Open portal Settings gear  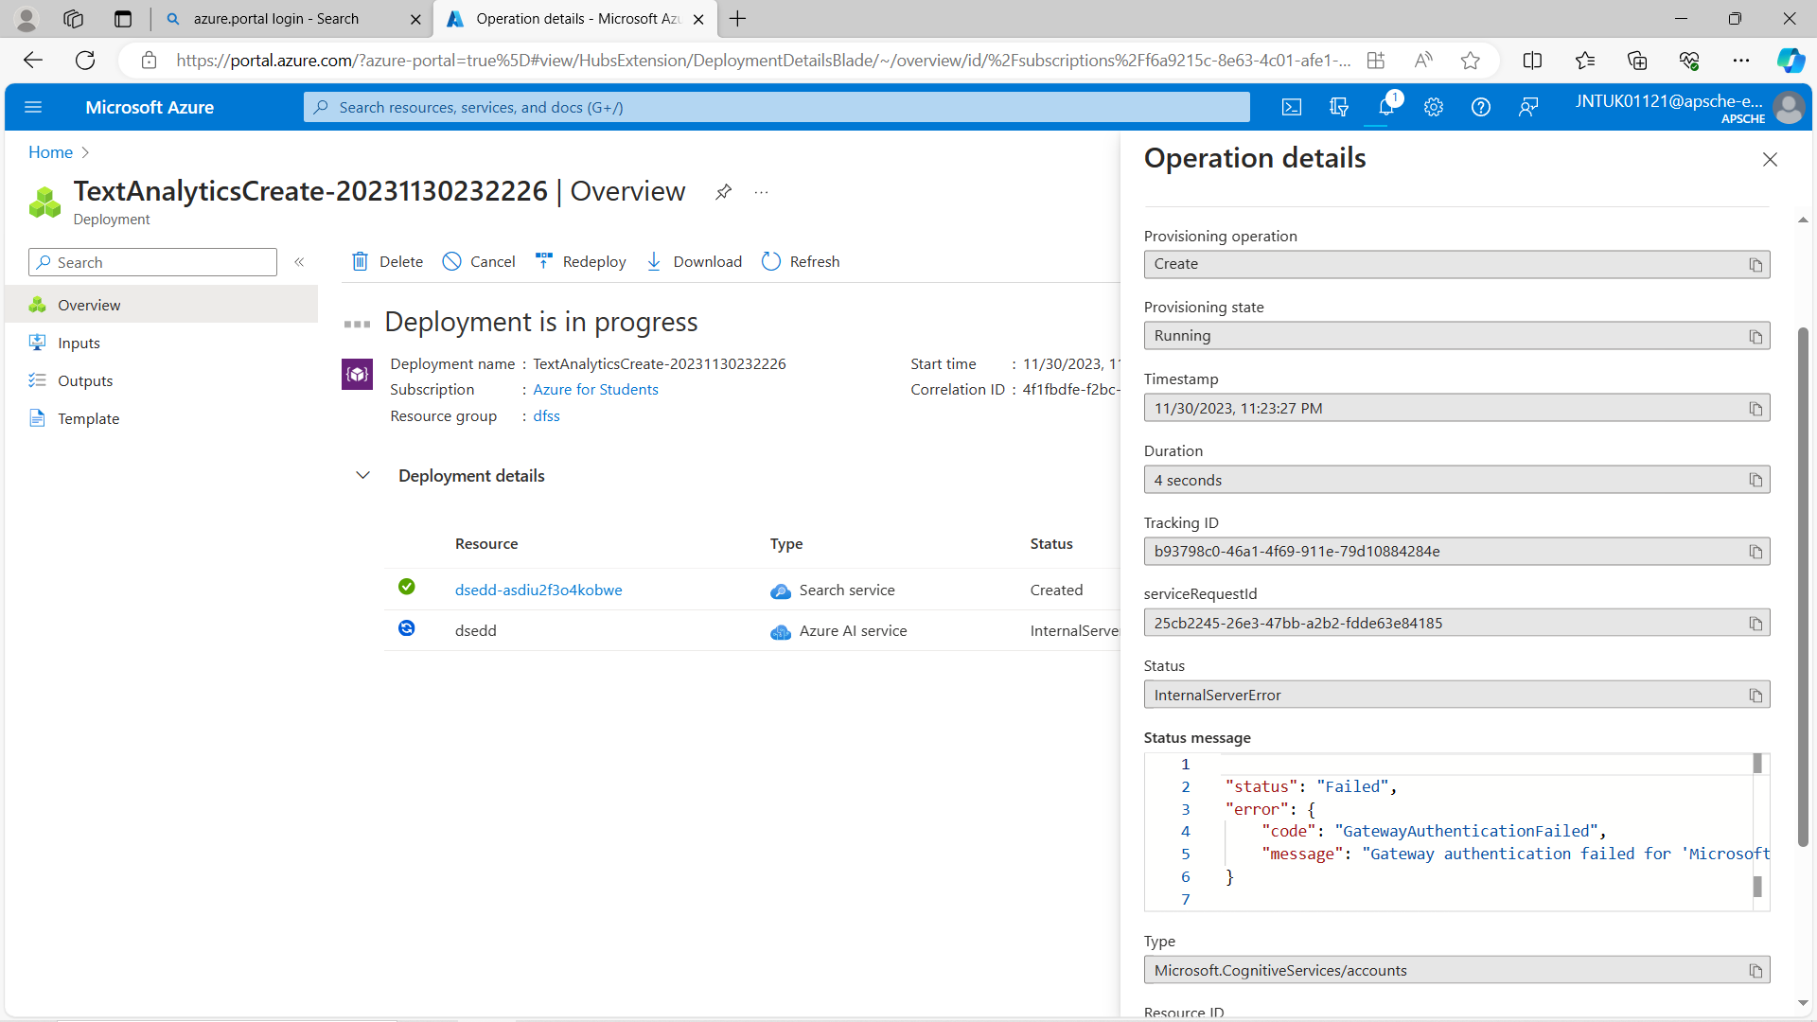coord(1434,107)
